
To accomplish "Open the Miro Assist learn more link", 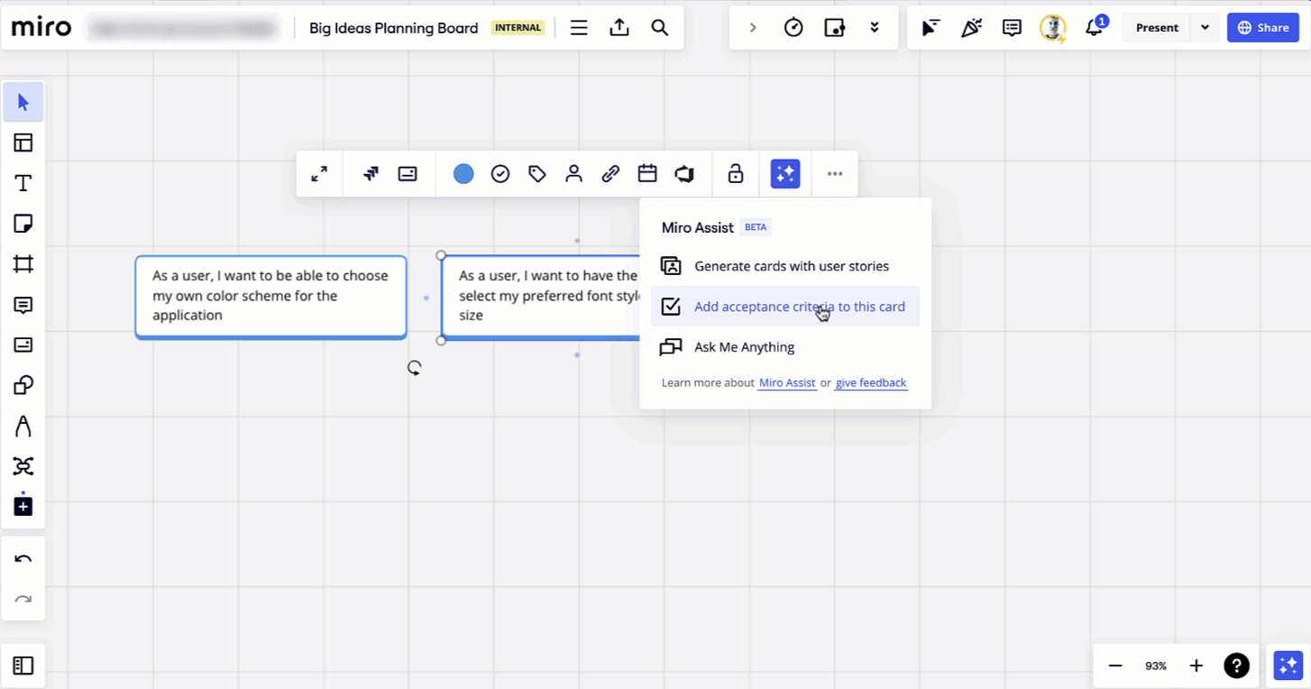I will pyautogui.click(x=787, y=383).
